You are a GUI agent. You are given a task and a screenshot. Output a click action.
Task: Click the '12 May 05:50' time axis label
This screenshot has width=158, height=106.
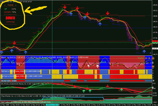click(15, 105)
